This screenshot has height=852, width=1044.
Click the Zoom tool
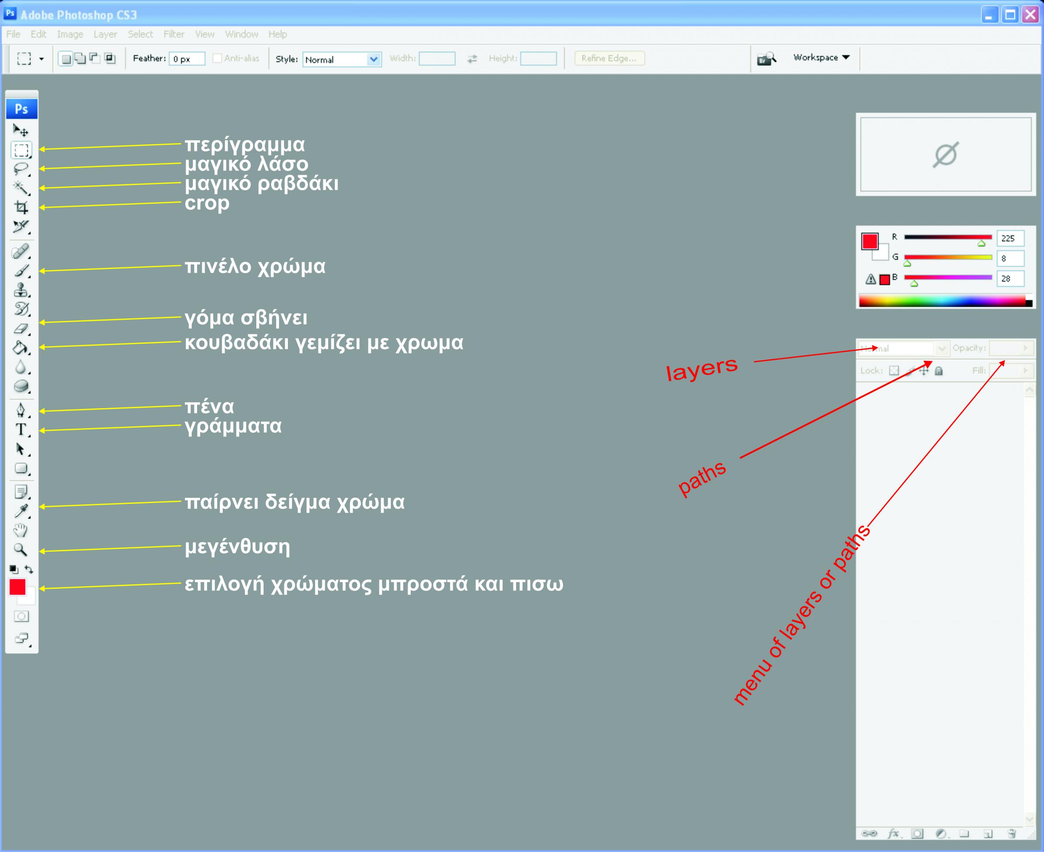point(20,549)
